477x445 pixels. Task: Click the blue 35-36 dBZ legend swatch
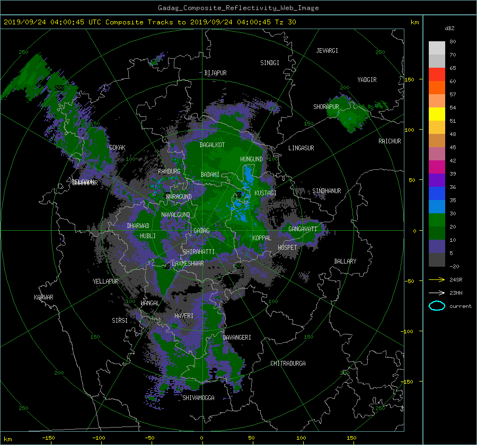(437, 194)
